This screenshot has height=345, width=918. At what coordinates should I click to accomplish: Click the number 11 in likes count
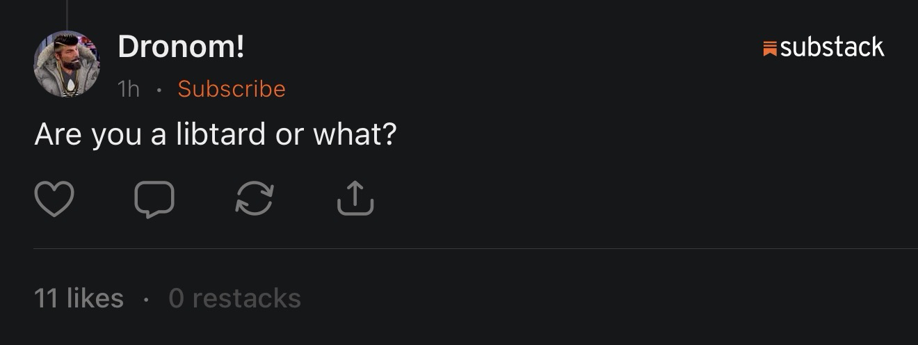pyautogui.click(x=46, y=298)
